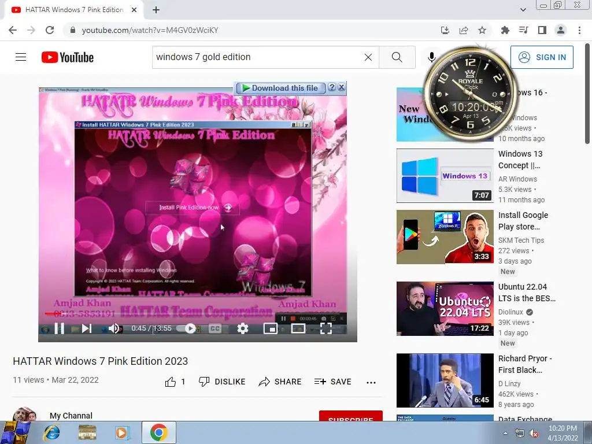This screenshot has width=592, height=444.
Task: Start voice search with the microphone
Action: point(431,57)
